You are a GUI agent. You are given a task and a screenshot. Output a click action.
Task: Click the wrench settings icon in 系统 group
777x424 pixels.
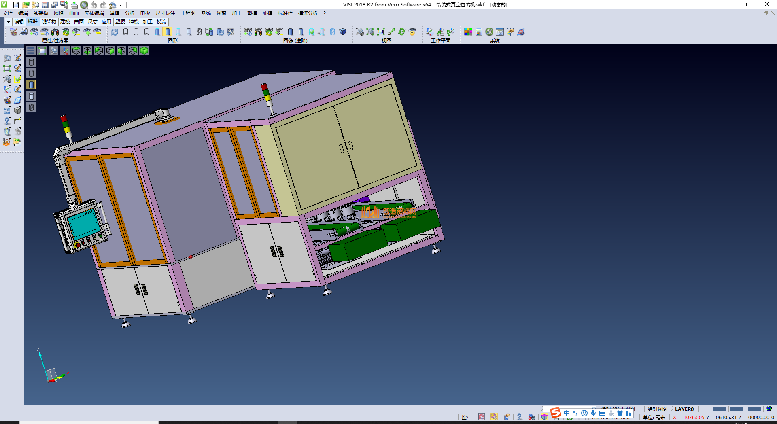pos(489,32)
